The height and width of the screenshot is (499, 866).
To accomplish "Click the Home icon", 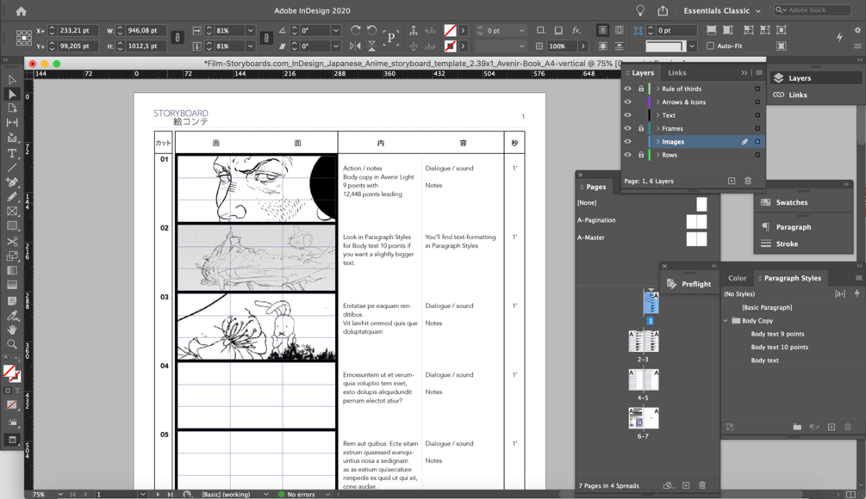I will (x=21, y=10).
